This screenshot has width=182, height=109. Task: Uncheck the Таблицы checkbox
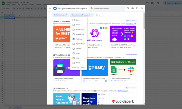[74, 39]
